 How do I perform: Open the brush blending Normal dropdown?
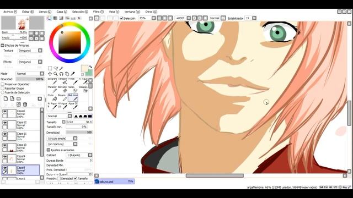point(70,116)
